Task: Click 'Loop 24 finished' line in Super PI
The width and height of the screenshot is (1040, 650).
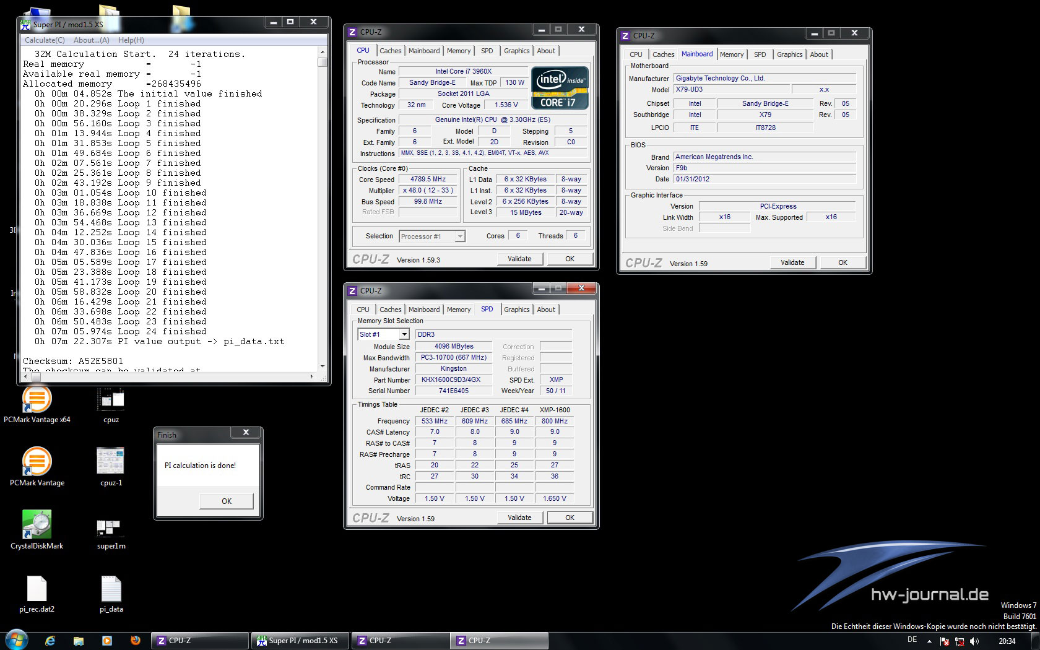Action: click(121, 331)
